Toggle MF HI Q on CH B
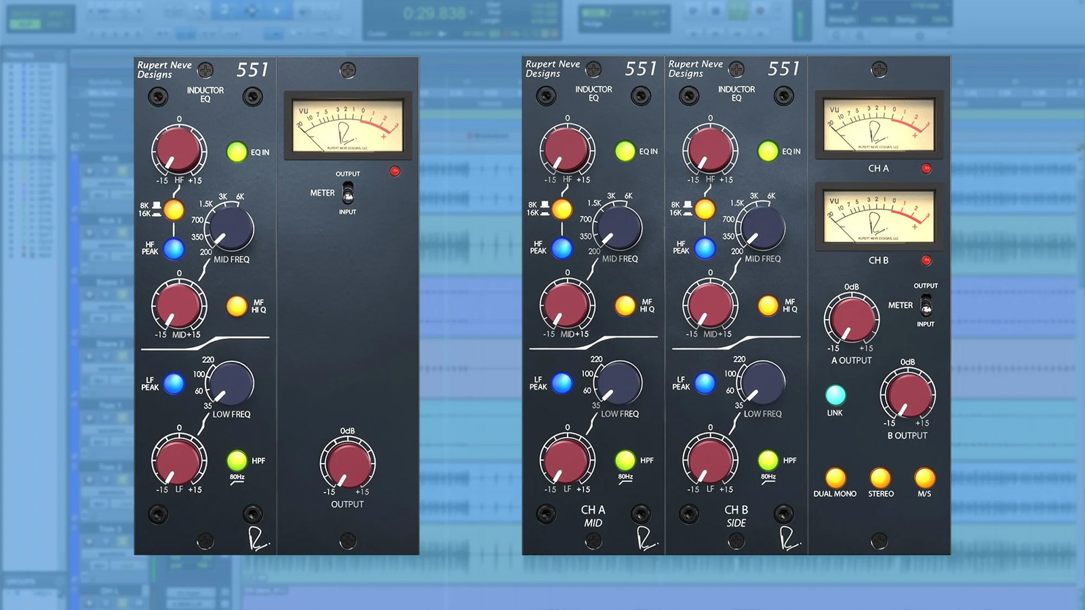The image size is (1085, 610). pyautogui.click(x=768, y=306)
